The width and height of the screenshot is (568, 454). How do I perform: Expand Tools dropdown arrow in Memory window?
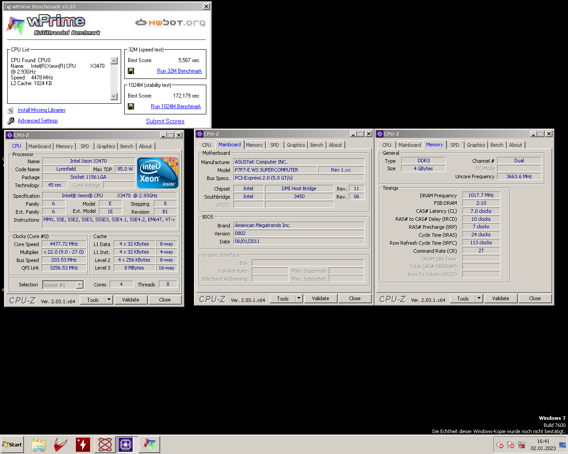pyautogui.click(x=479, y=298)
